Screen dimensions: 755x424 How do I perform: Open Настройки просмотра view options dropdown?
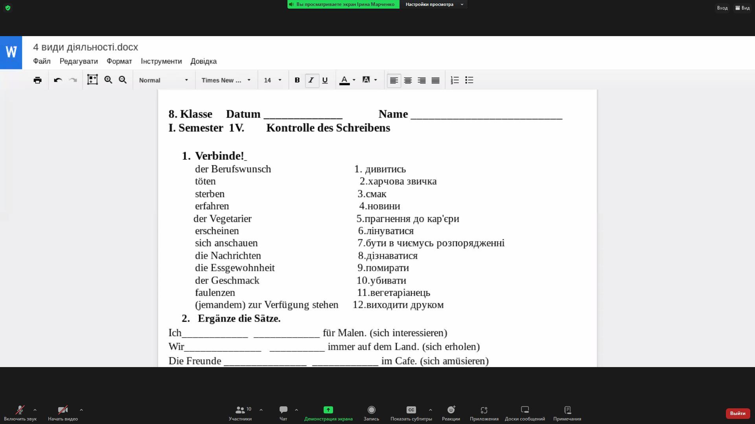434,4
